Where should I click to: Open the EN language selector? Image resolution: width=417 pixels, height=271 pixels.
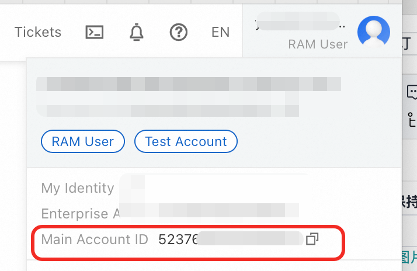tap(220, 32)
